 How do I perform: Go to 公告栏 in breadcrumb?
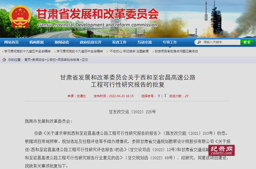(51, 60)
